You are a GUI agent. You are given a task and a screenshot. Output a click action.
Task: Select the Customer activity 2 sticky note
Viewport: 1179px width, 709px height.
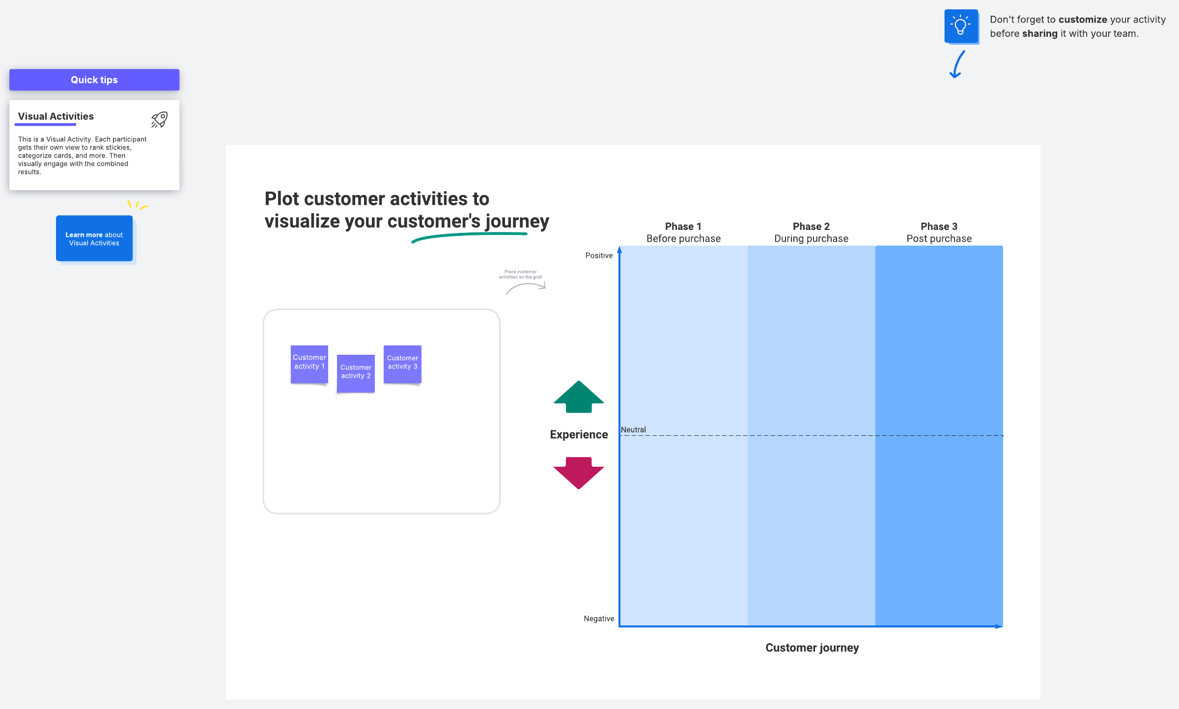click(x=356, y=373)
